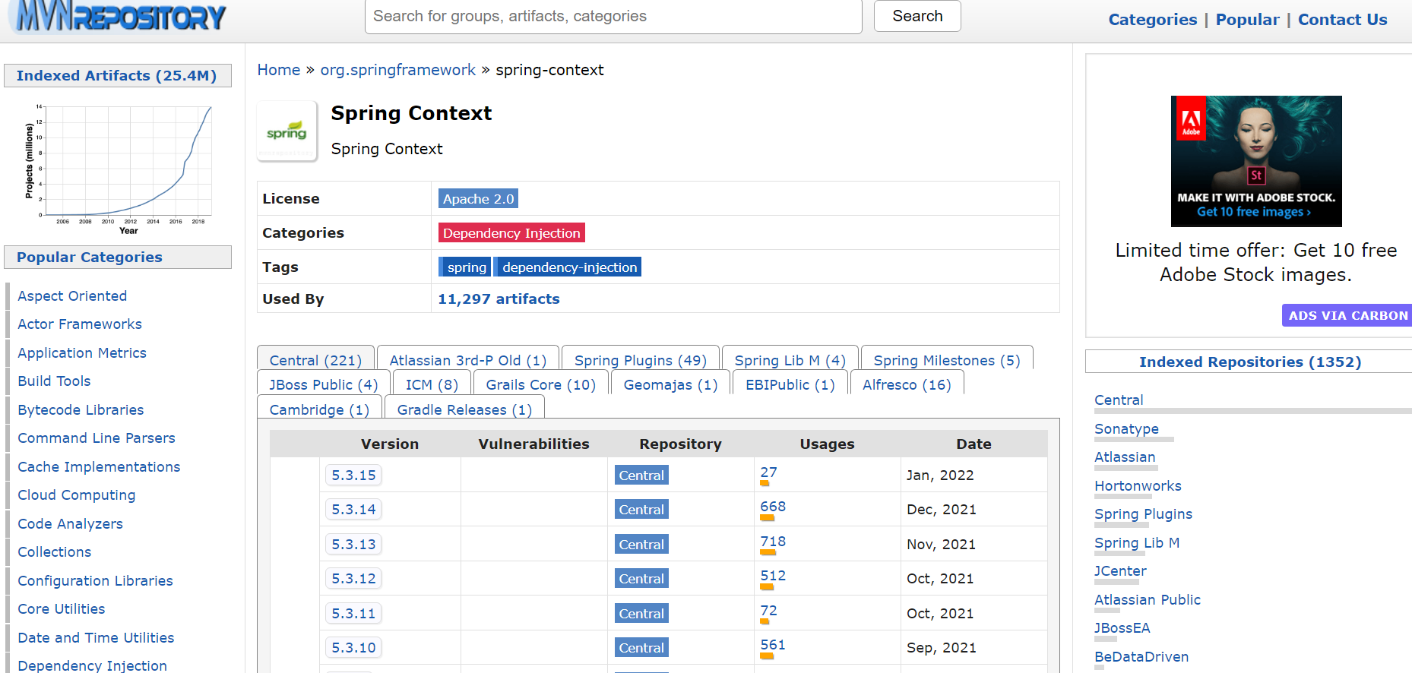The image size is (1412, 673).
Task: Select Grails Core (10) tab
Action: pos(541,384)
